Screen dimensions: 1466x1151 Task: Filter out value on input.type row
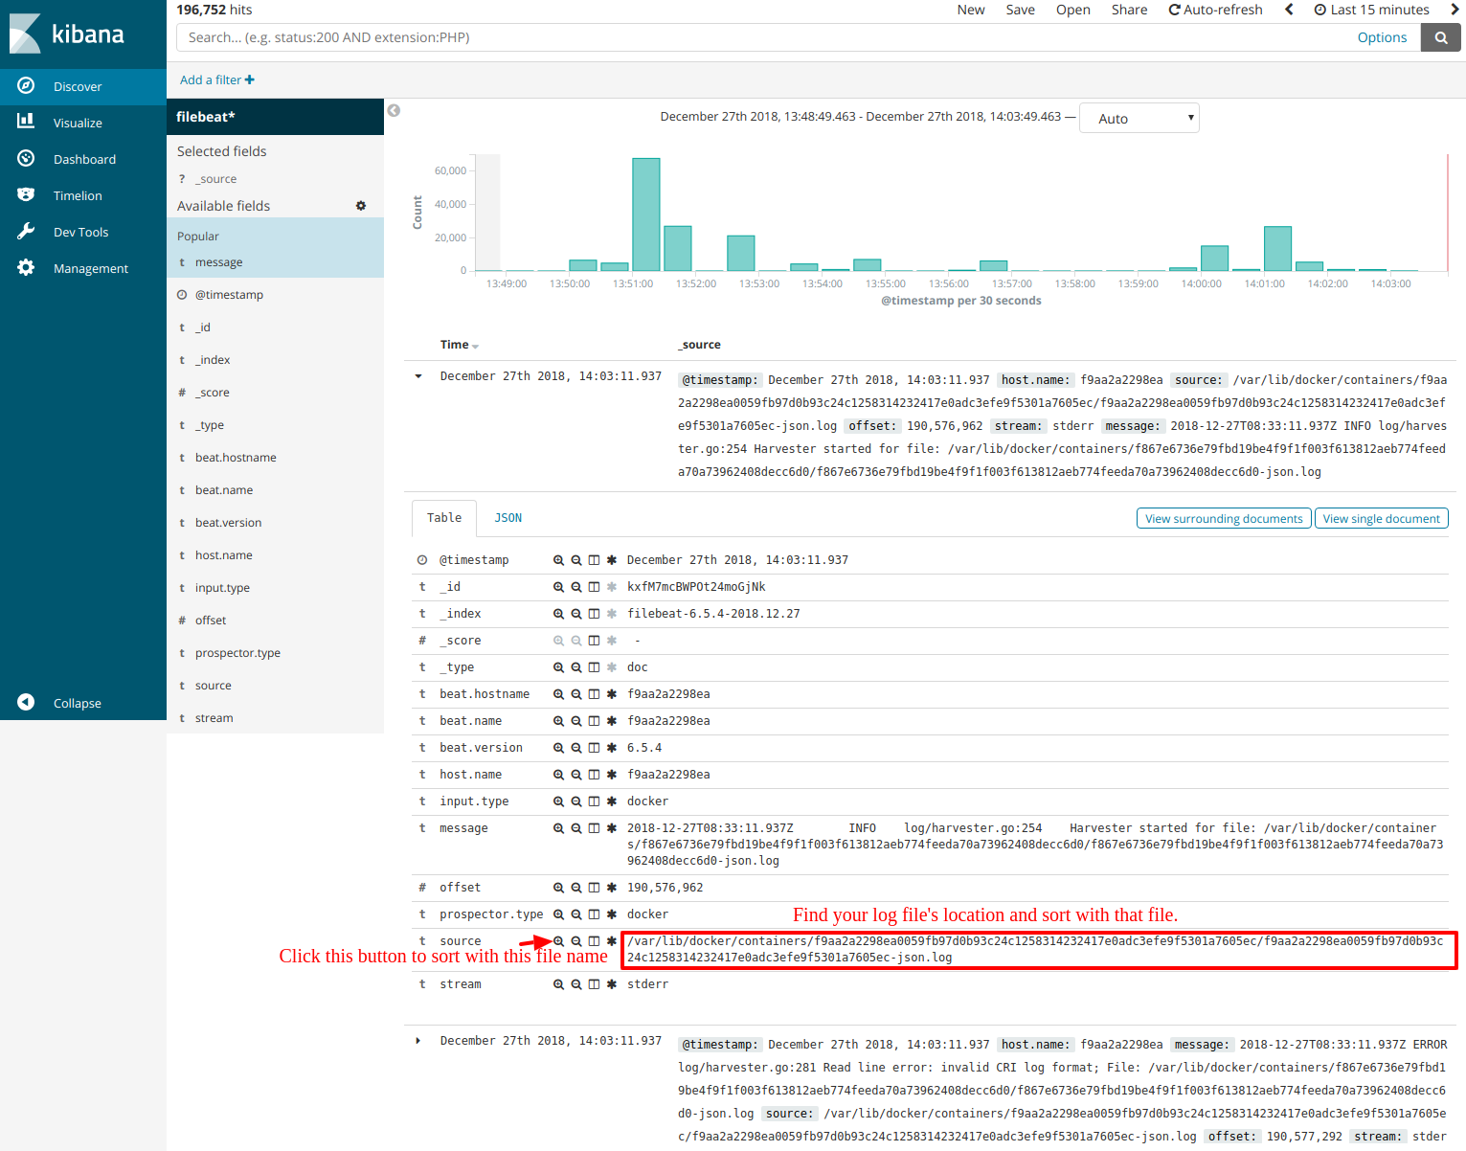pyautogui.click(x=576, y=801)
